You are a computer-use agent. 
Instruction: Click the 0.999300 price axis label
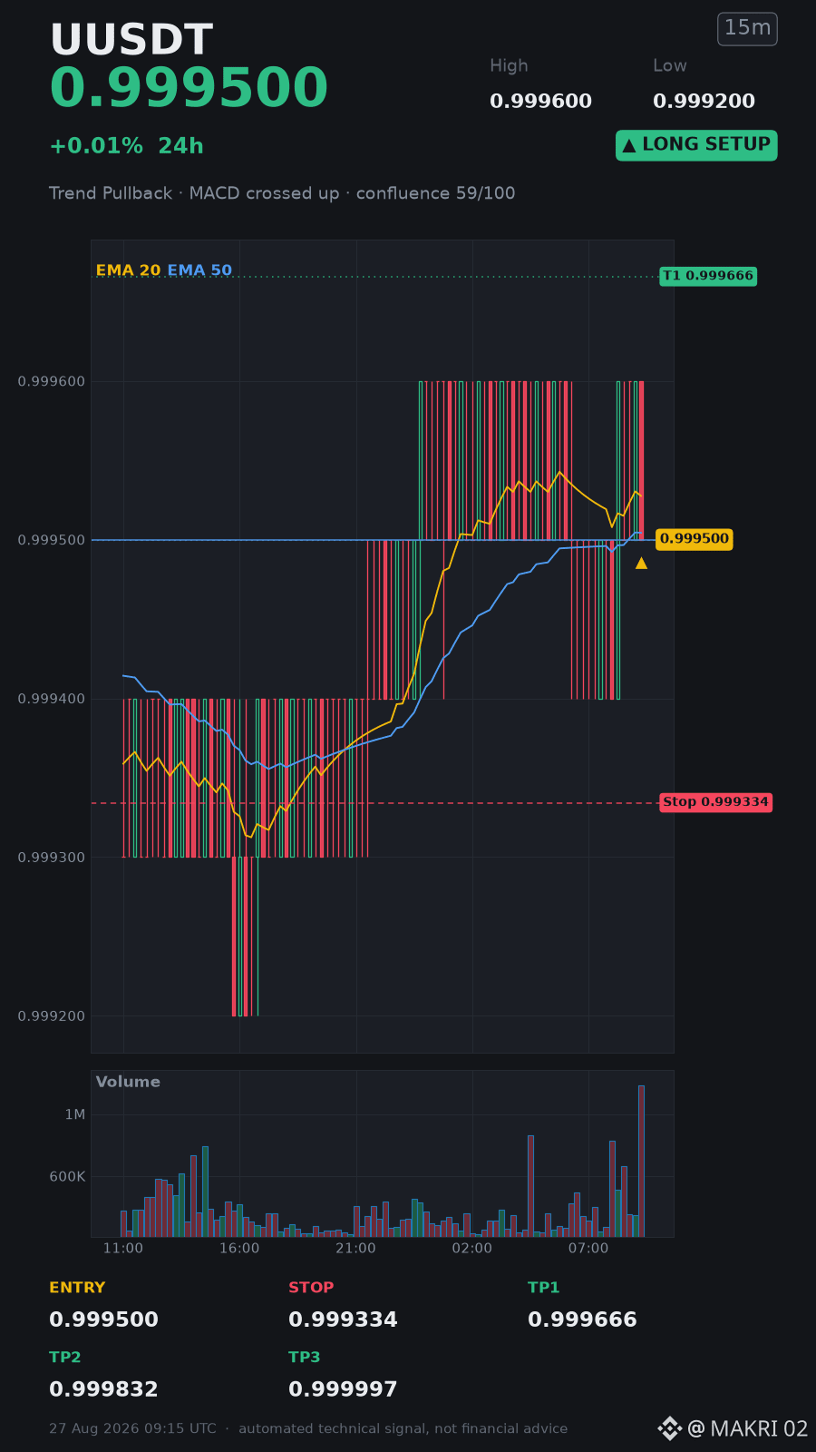pos(52,858)
